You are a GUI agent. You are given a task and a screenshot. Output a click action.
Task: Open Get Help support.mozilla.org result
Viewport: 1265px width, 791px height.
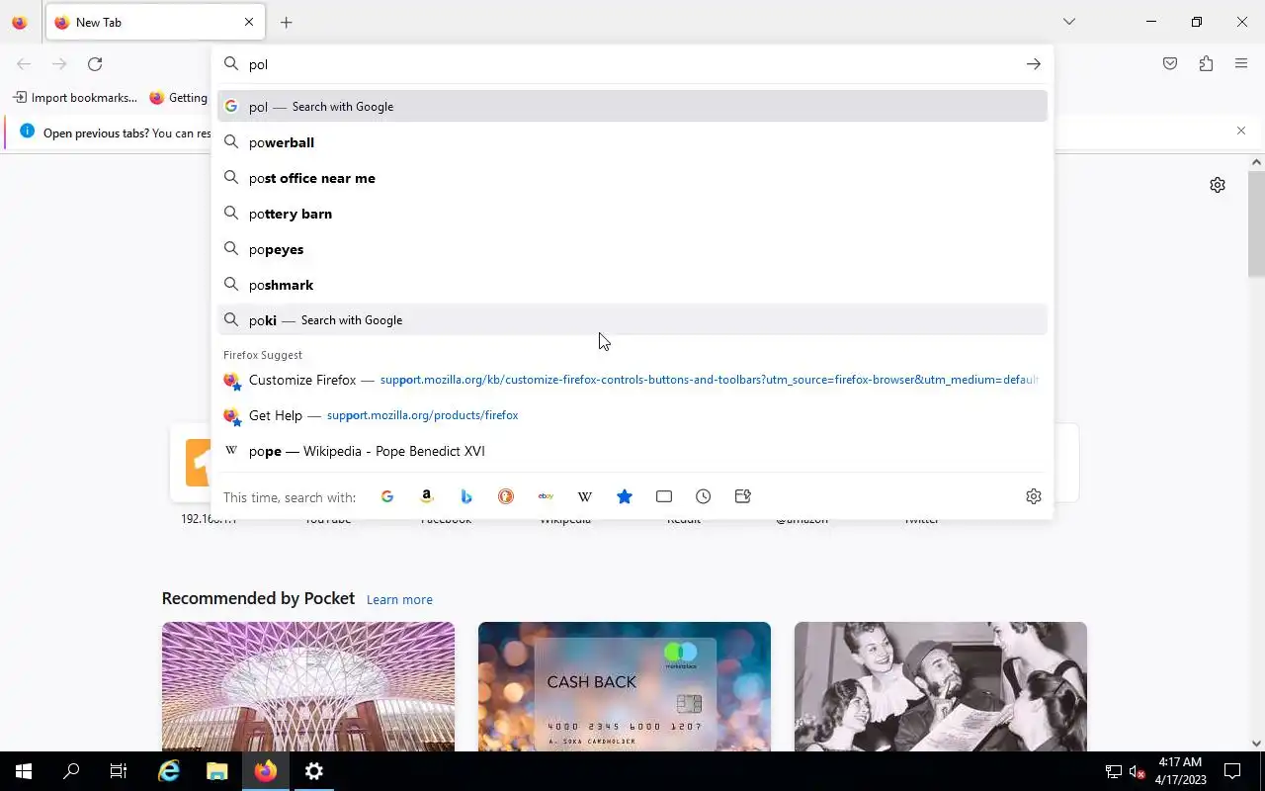(632, 415)
